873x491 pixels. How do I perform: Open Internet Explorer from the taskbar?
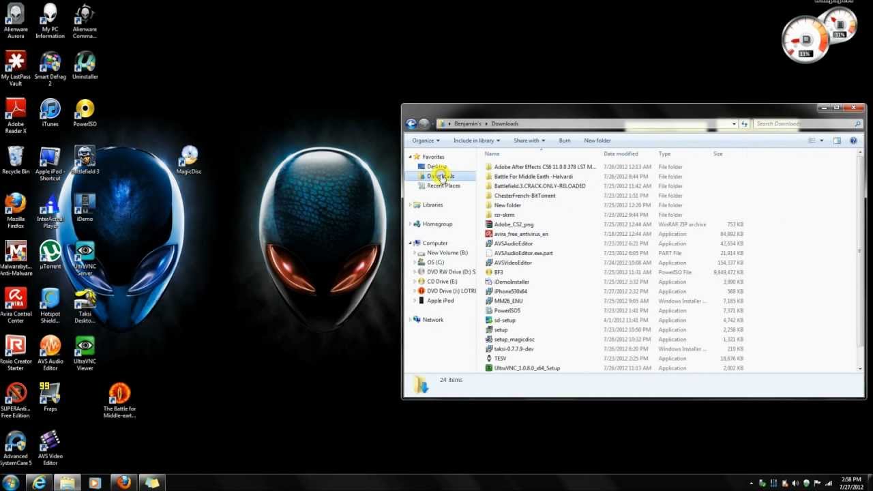click(x=40, y=482)
